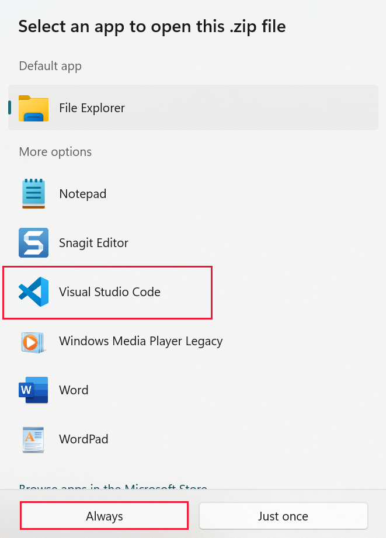This screenshot has width=386, height=538.
Task: Choose Snagit Editor to open the zip
Action: [x=93, y=242]
